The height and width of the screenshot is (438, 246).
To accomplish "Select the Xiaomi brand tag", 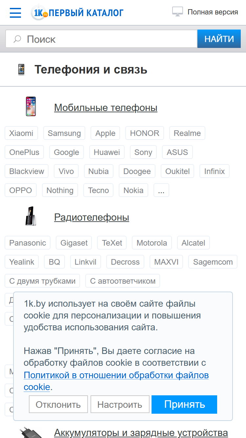I will coord(21,133).
